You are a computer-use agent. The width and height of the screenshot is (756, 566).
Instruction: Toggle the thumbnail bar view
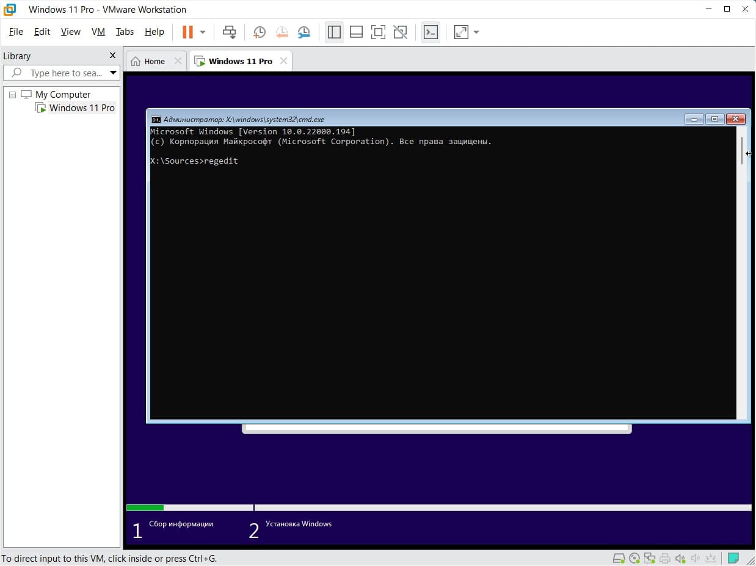pyautogui.click(x=356, y=32)
